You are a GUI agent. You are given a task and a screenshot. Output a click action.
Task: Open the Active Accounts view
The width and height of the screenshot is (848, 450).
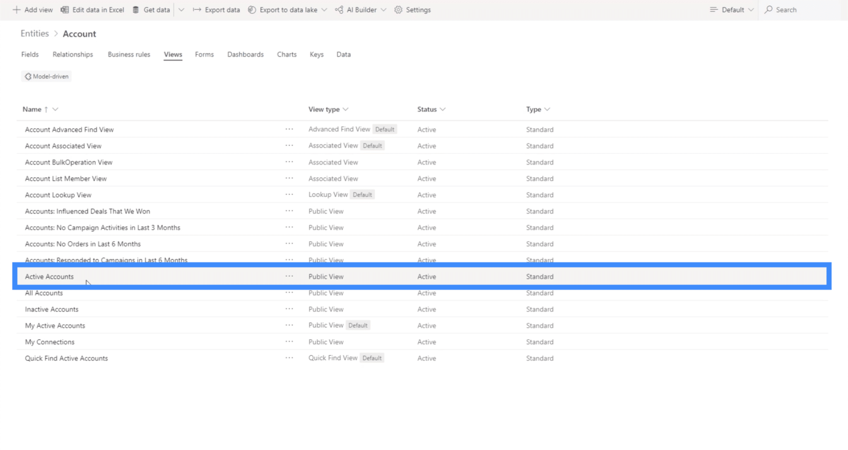point(49,276)
